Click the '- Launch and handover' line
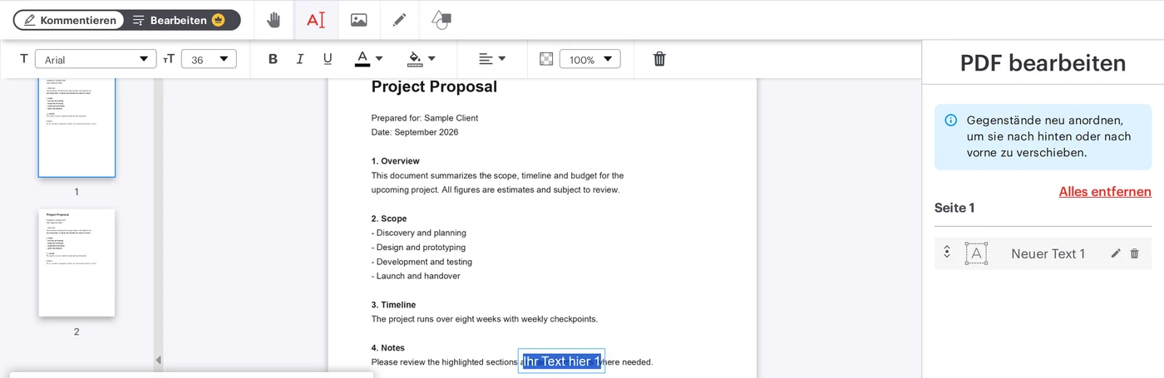Viewport: 1164px width, 378px height. pyautogui.click(x=416, y=276)
